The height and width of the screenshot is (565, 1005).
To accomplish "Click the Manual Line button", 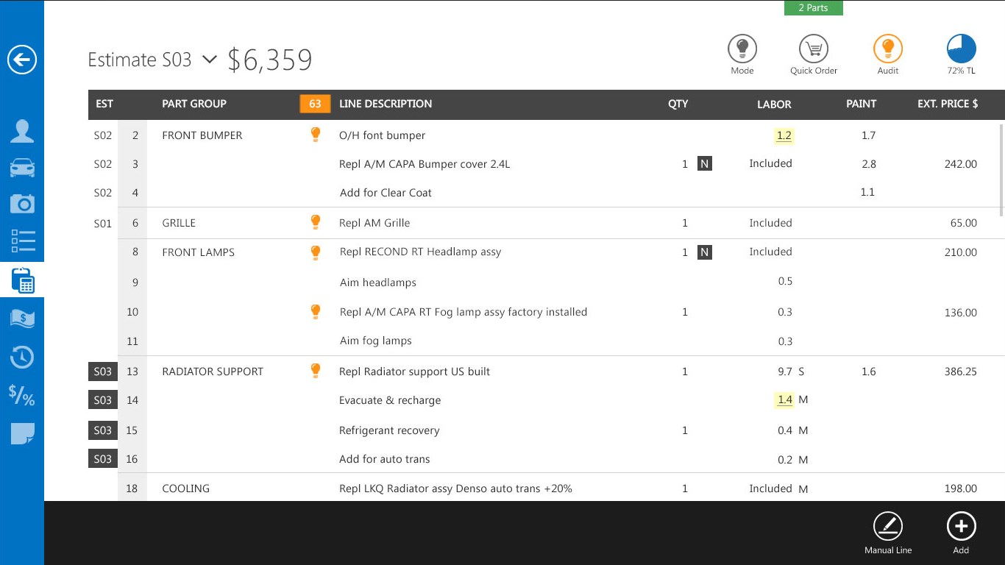I will tap(887, 527).
